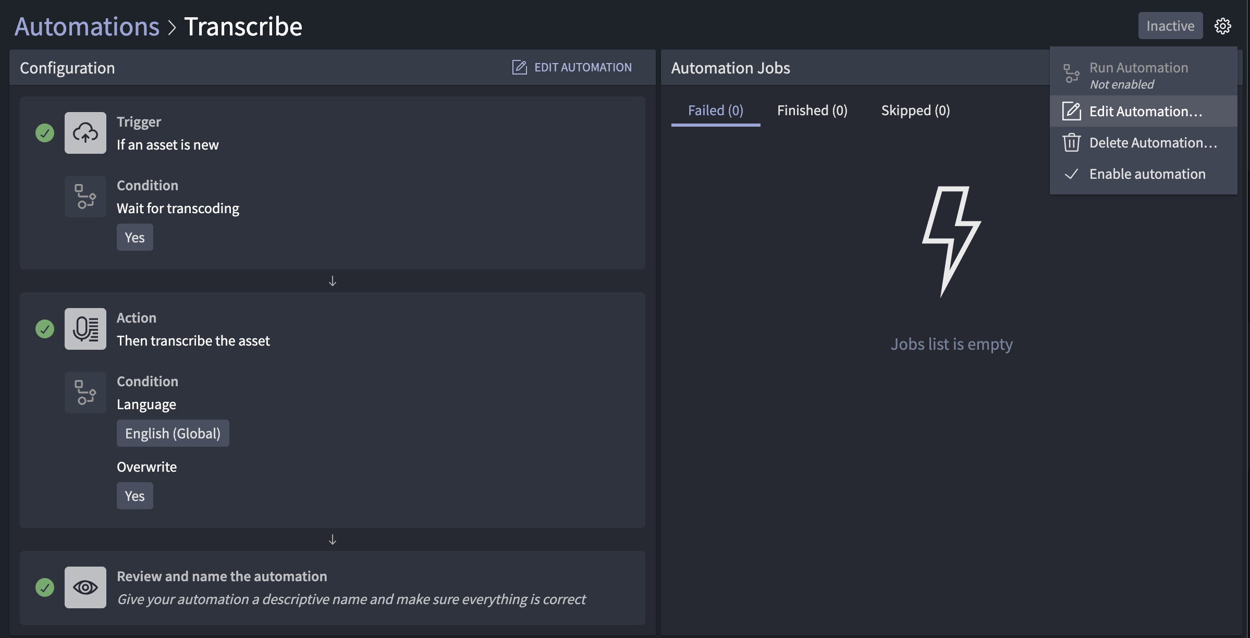Click the trash icon for Delete Automation
Image resolution: width=1250 pixels, height=638 pixels.
[1071, 142]
